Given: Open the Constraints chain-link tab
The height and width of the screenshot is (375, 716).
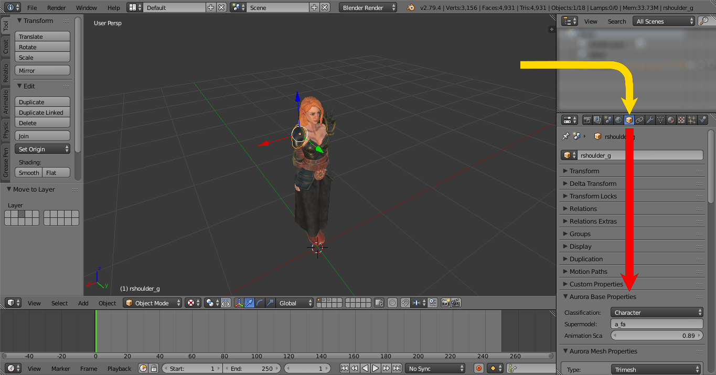Looking at the screenshot, I should click(640, 120).
